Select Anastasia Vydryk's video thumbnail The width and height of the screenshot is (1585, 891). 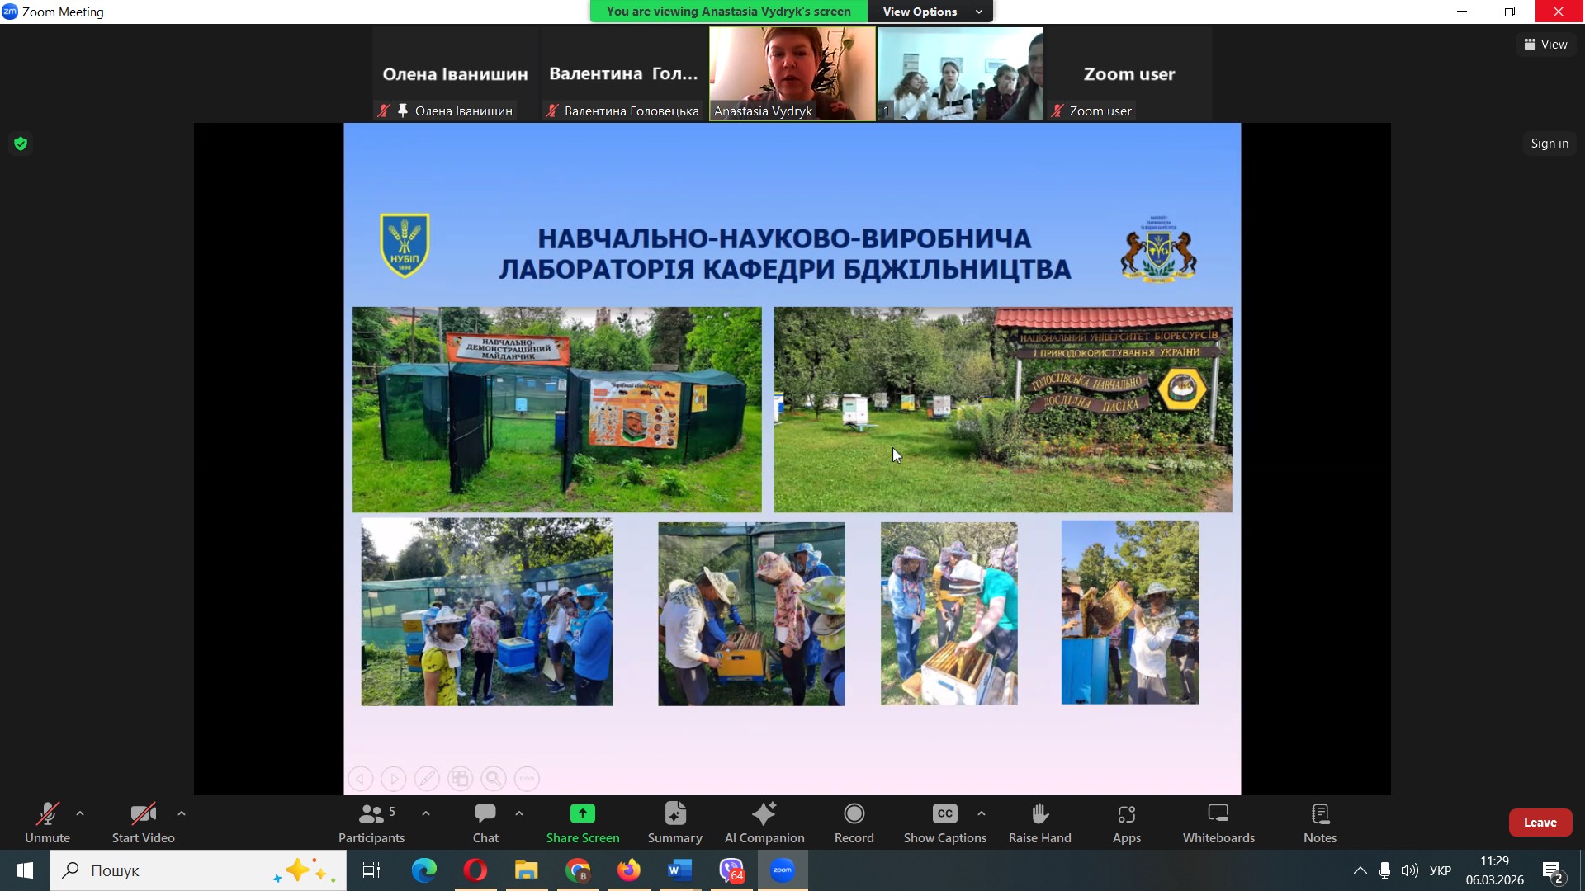click(792, 73)
